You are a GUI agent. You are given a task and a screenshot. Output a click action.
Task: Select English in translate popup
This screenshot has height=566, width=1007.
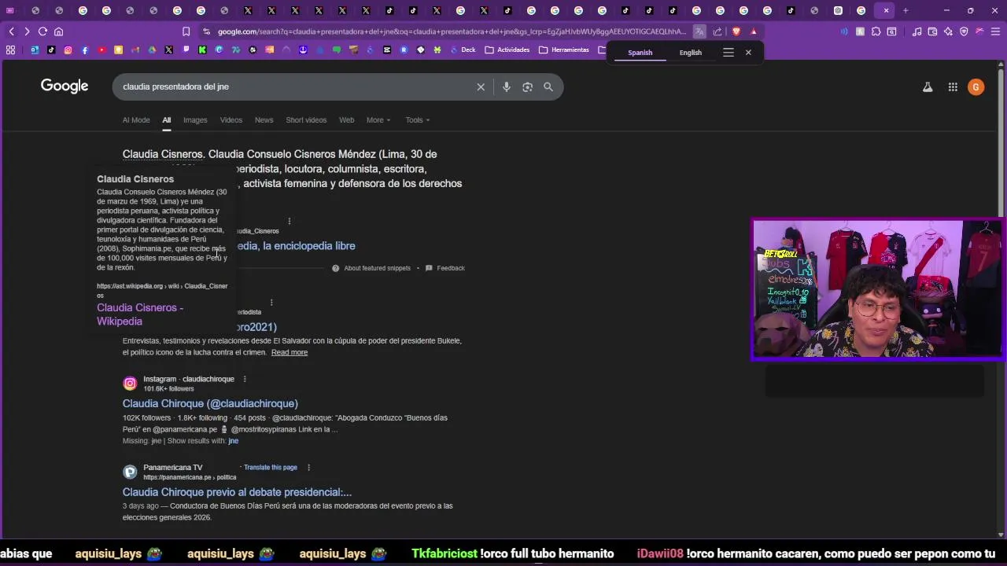click(x=691, y=53)
